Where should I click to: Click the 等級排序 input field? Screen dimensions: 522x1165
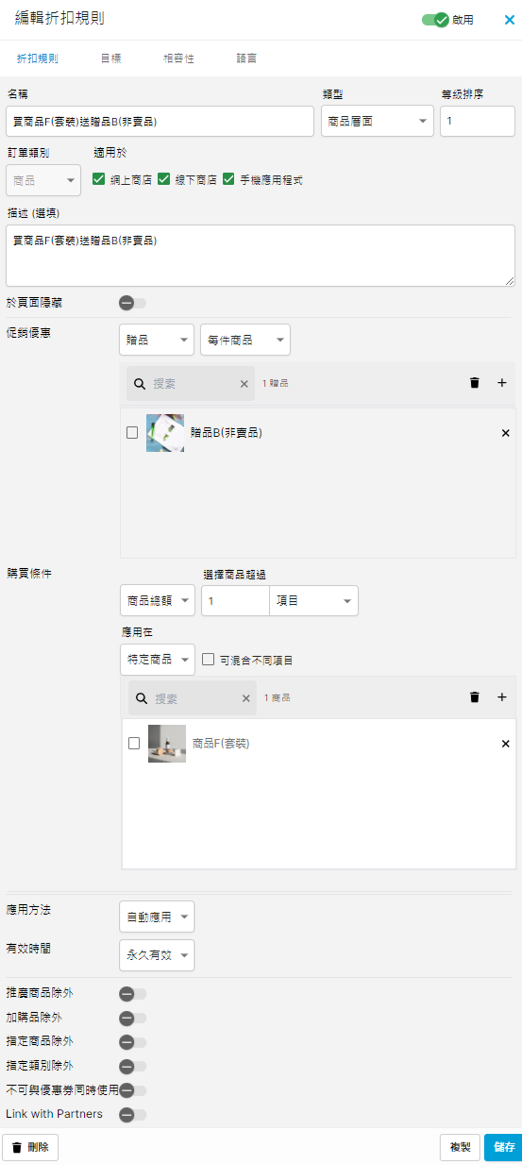coord(477,121)
